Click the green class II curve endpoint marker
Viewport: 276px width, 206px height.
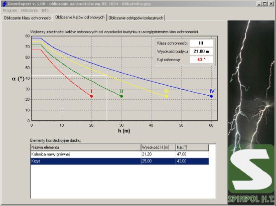pyautogui.click(x=121, y=96)
